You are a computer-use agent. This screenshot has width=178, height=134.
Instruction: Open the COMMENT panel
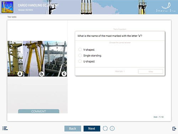click(x=38, y=111)
